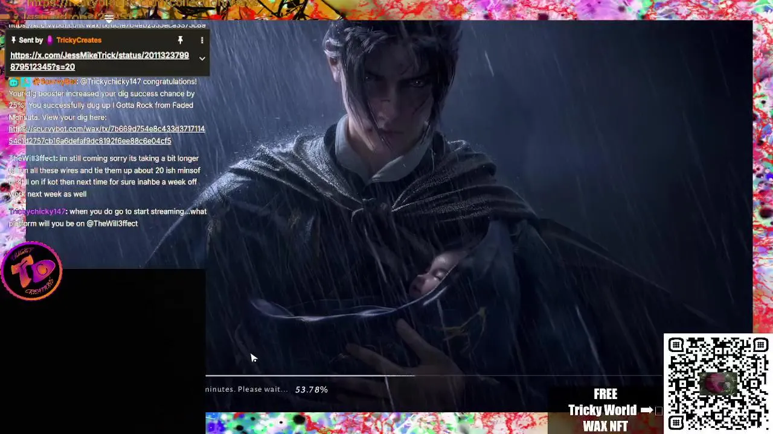
Task: Select TheWill3ffect username in chat
Action: point(32,159)
